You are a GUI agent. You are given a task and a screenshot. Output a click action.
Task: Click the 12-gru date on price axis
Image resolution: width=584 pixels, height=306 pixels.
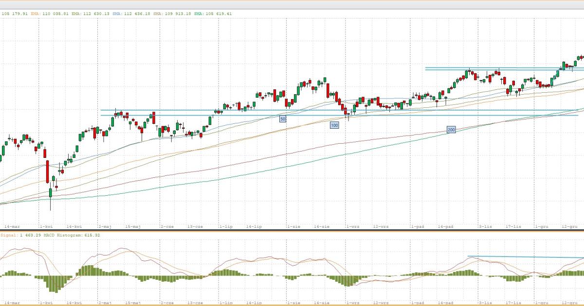click(x=569, y=226)
